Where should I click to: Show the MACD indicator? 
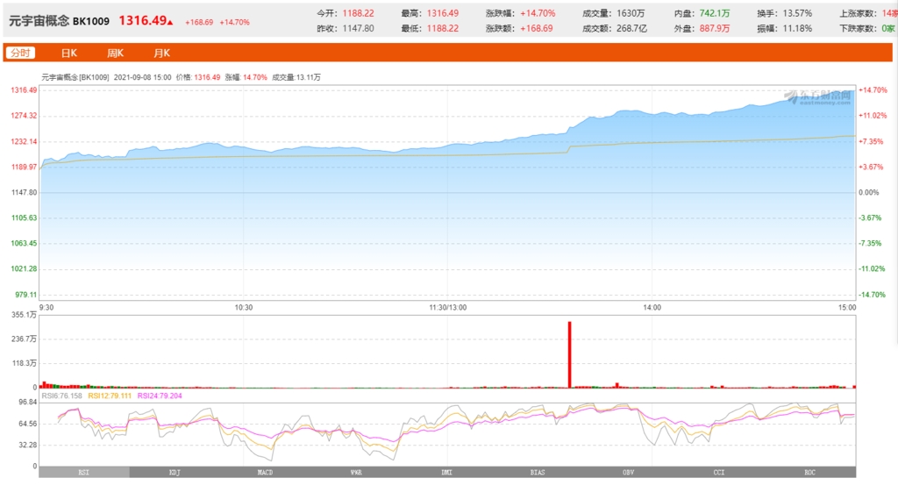265,473
